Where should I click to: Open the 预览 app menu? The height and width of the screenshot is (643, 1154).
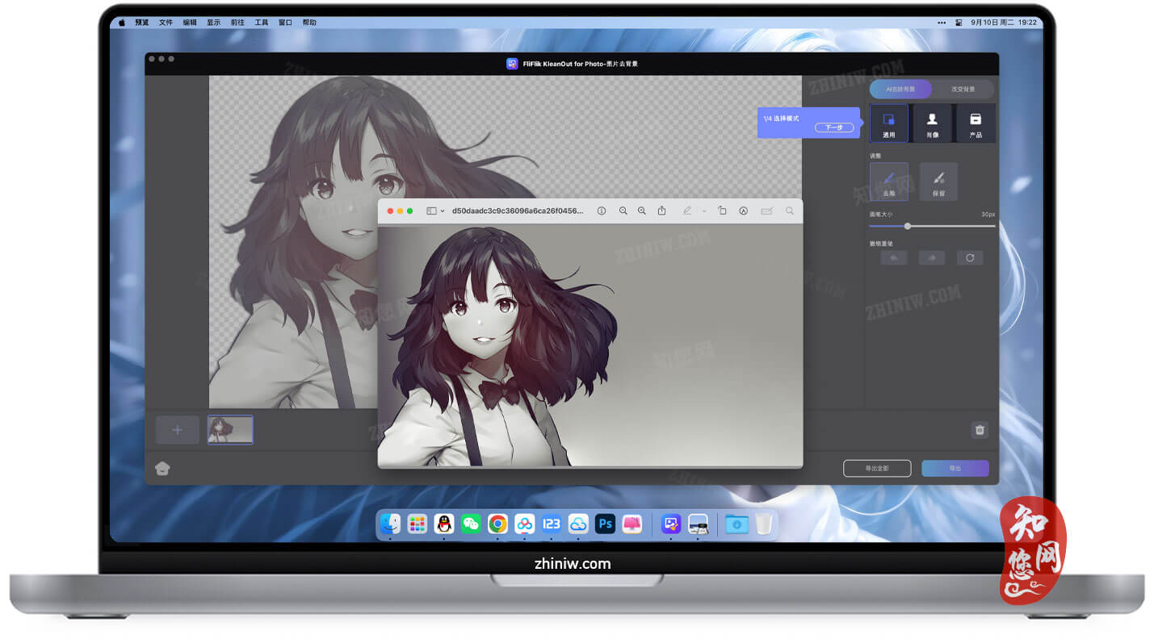click(x=141, y=23)
